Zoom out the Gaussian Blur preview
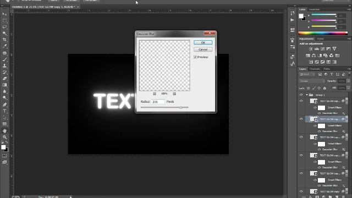Screen dimensions: 352x198 [155, 94]
